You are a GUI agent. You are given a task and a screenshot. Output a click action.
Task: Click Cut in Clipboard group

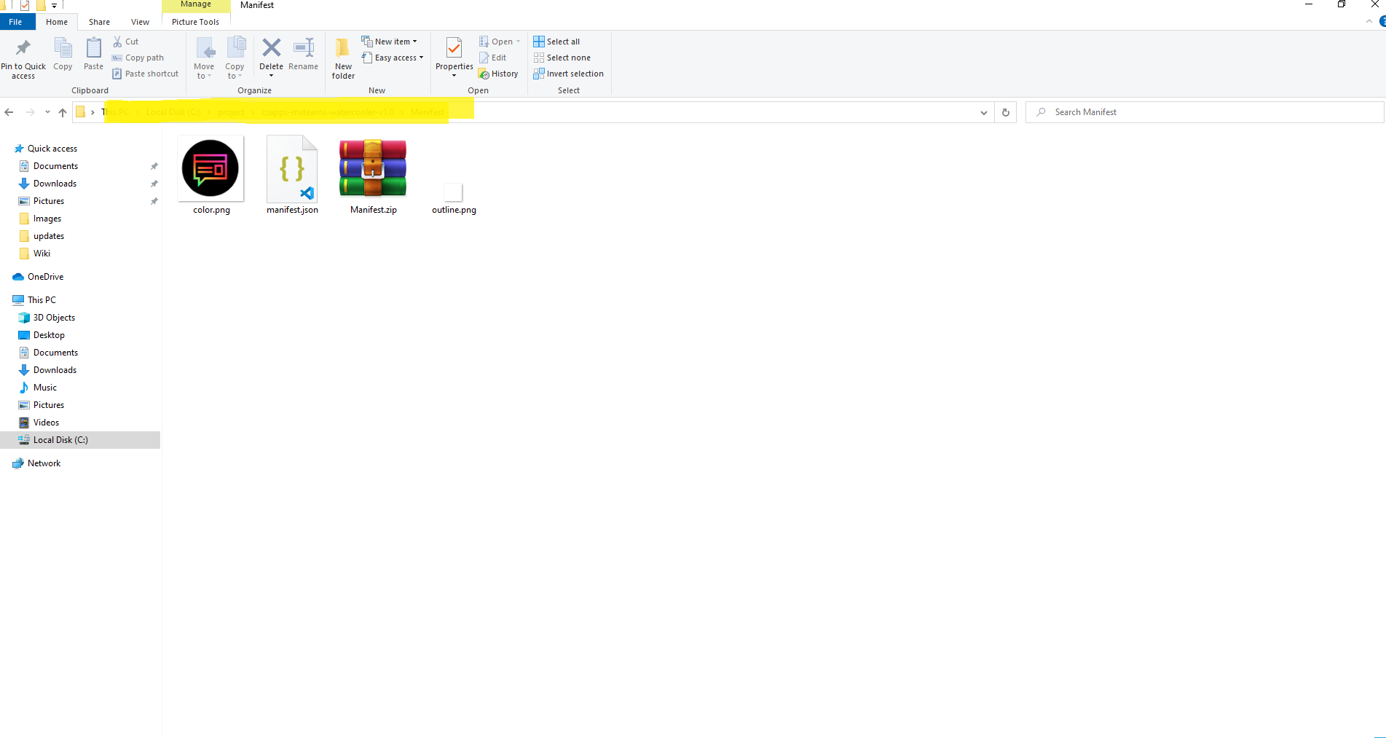[126, 42]
